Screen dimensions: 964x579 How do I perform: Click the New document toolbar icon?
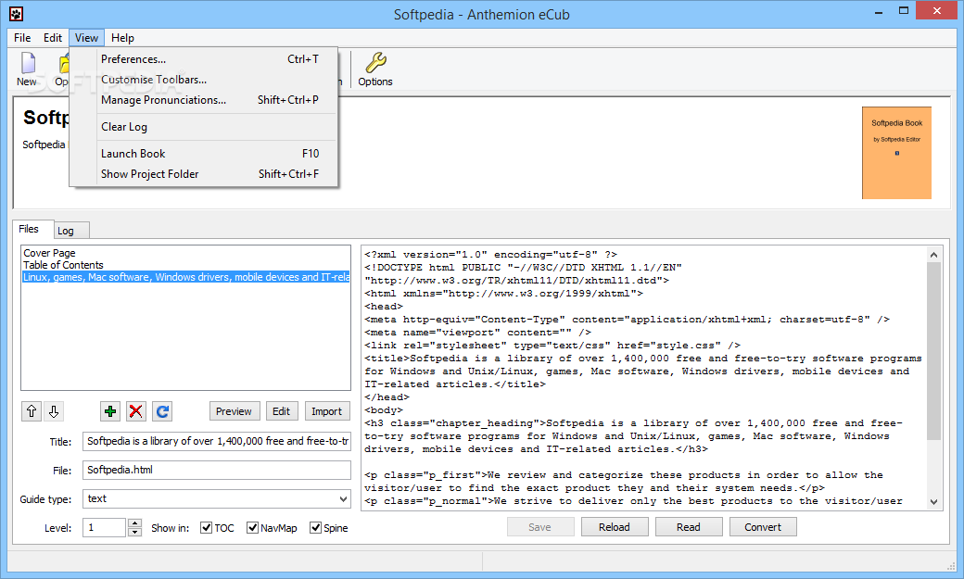29,69
